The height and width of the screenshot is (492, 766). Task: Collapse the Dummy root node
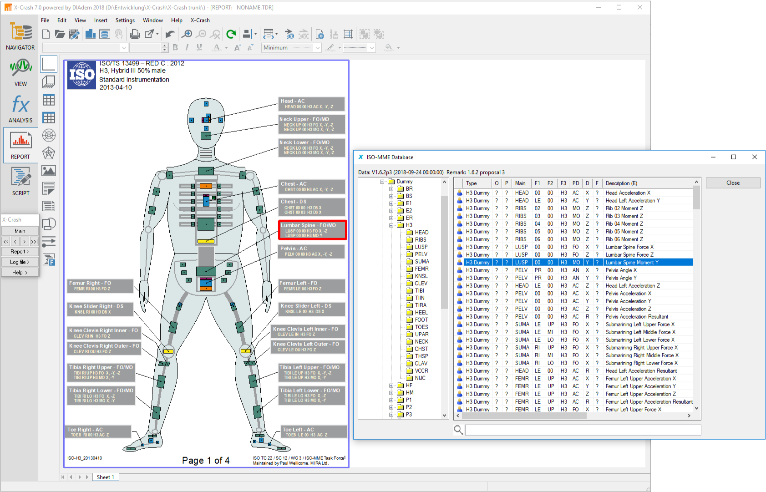tap(382, 182)
